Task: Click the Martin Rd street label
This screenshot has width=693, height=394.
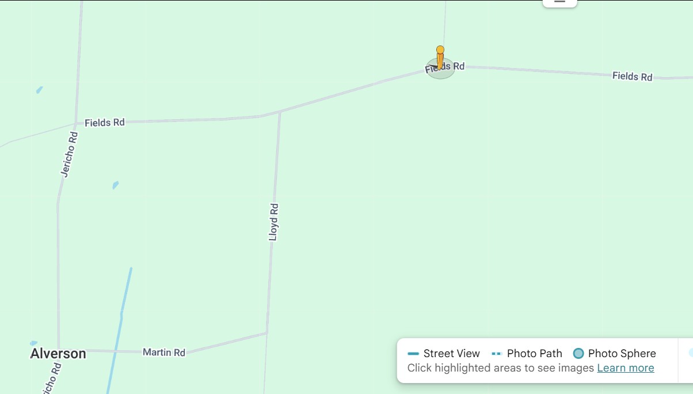Action: click(x=164, y=352)
